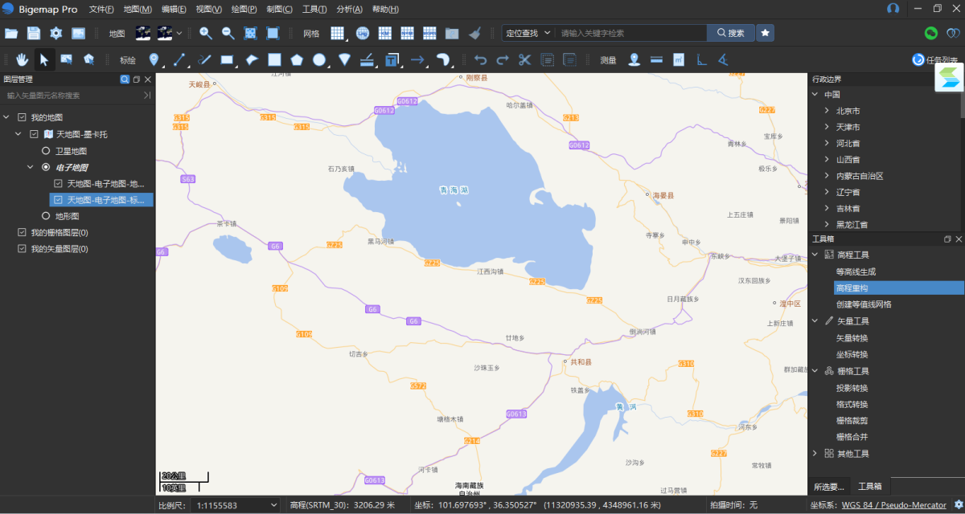Open the 定位查找 dropdown
This screenshot has height=514, width=965.
coord(528,33)
